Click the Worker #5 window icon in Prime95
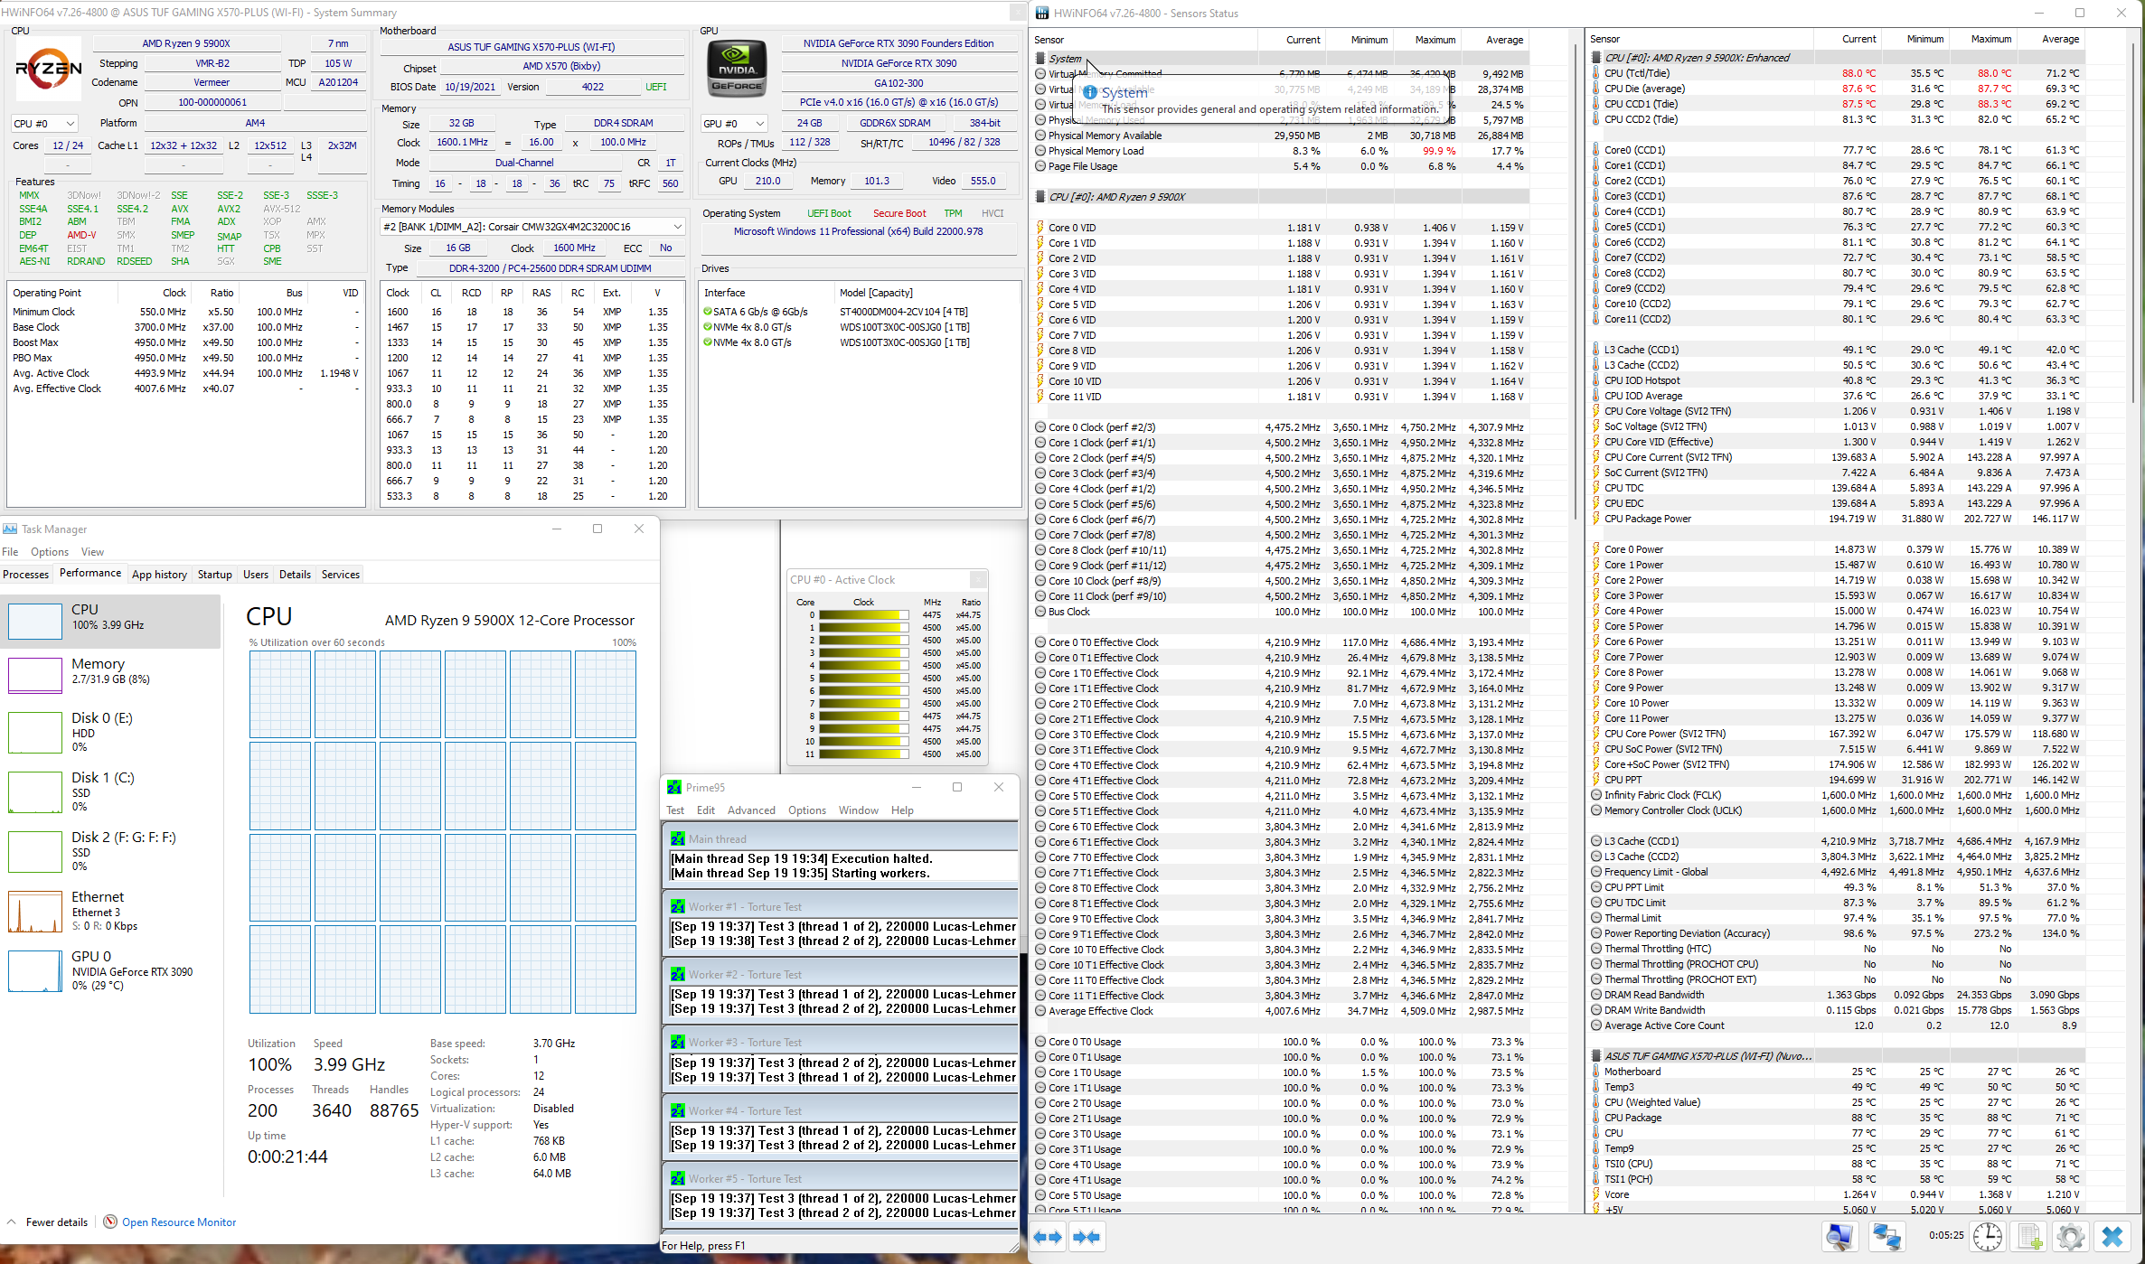Viewport: 2145px width, 1264px height. click(677, 1178)
